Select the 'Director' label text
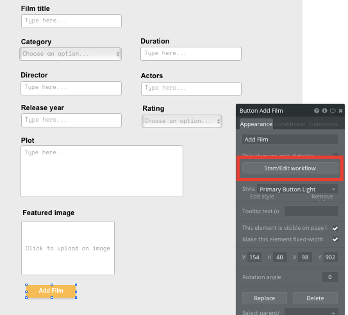The width and height of the screenshot is (348, 315). (34, 75)
